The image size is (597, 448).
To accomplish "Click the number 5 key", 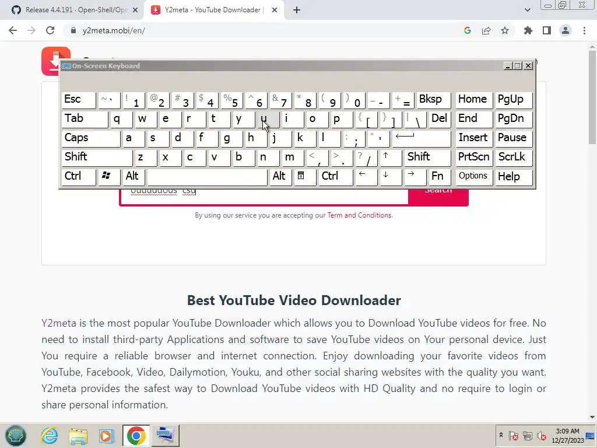I will point(232,100).
